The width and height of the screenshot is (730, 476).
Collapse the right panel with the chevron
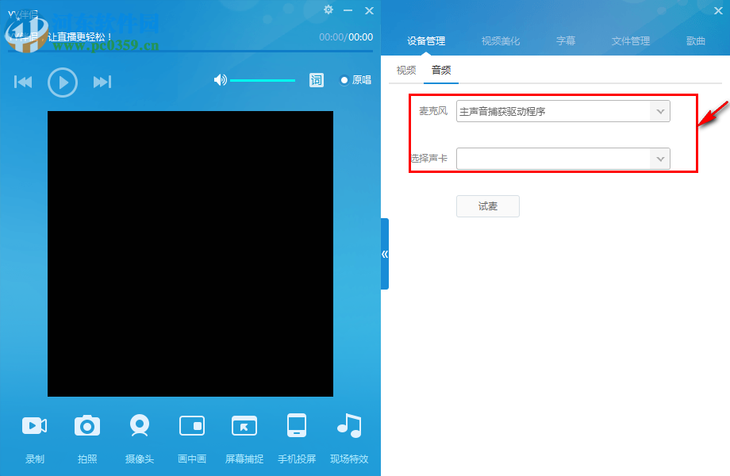384,255
